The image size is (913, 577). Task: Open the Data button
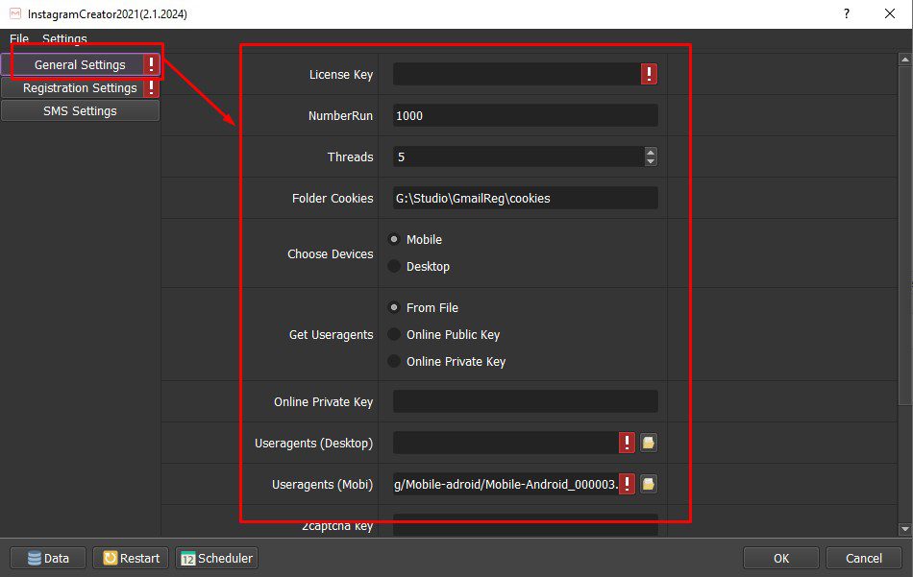48,559
